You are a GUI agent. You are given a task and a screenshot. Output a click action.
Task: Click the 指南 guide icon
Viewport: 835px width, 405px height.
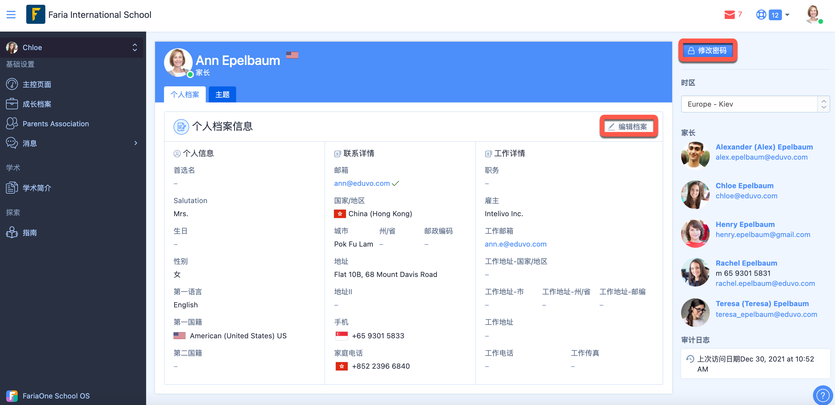[12, 233]
